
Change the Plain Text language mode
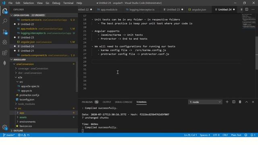(x=236, y=135)
